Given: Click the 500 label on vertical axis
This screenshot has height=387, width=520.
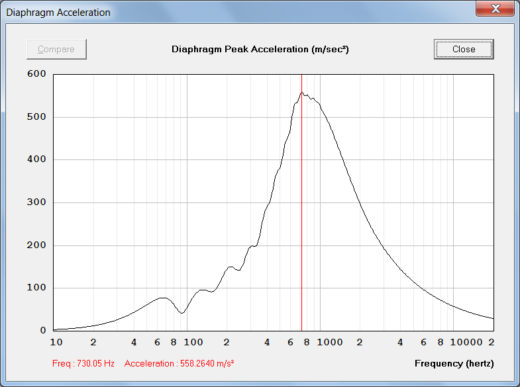Looking at the screenshot, I should [x=36, y=116].
